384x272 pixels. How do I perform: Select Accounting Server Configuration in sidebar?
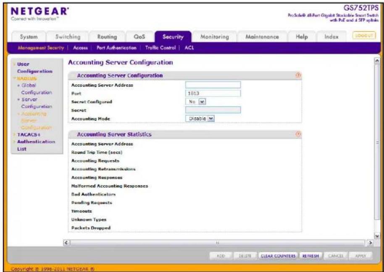click(x=37, y=120)
